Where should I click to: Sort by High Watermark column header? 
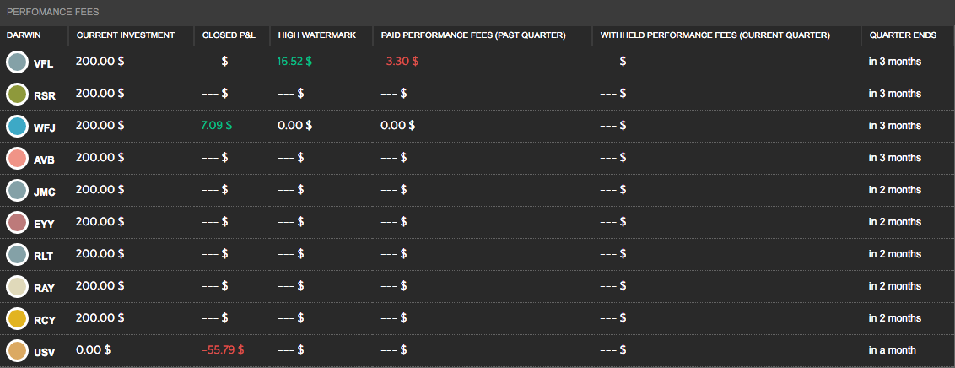311,35
